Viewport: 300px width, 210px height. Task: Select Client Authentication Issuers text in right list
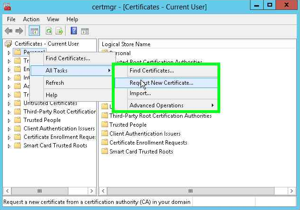click(145, 133)
